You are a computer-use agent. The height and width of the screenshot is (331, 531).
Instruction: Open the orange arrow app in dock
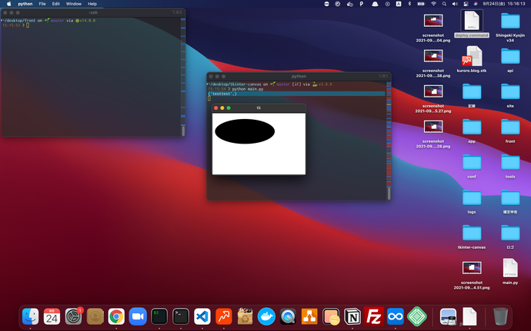pos(224,317)
